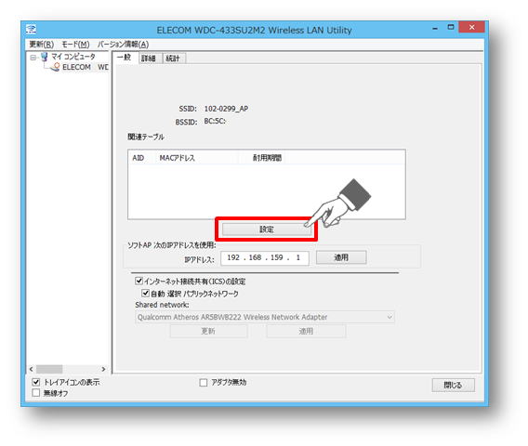Click the wireless utility icon in title bar
Viewport: 528px width, 446px height.
[31, 30]
